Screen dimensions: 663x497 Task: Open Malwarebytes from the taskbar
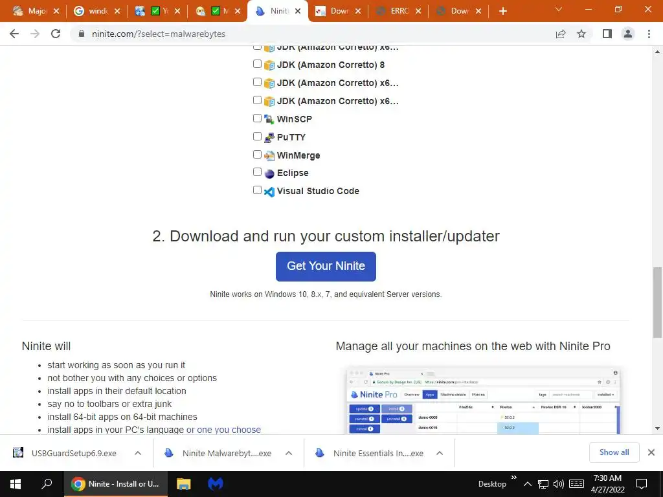(215, 484)
